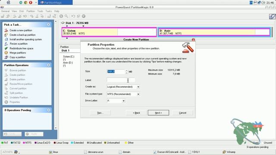Open the Tools menu
The width and height of the screenshot is (276, 155).
(40, 11)
